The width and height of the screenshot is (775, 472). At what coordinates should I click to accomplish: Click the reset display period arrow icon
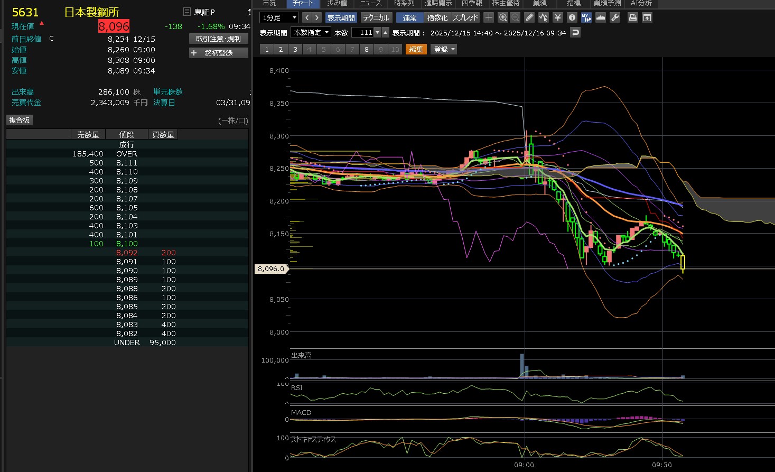coord(576,32)
